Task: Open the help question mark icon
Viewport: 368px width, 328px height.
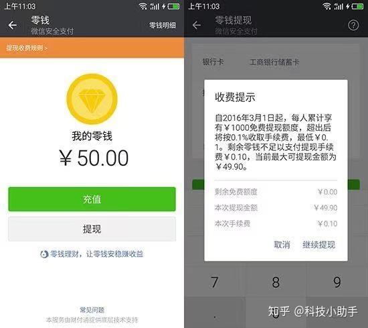Action: pos(353,25)
